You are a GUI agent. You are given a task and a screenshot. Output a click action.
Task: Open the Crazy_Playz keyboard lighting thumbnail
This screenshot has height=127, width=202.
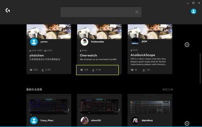tap(49, 106)
